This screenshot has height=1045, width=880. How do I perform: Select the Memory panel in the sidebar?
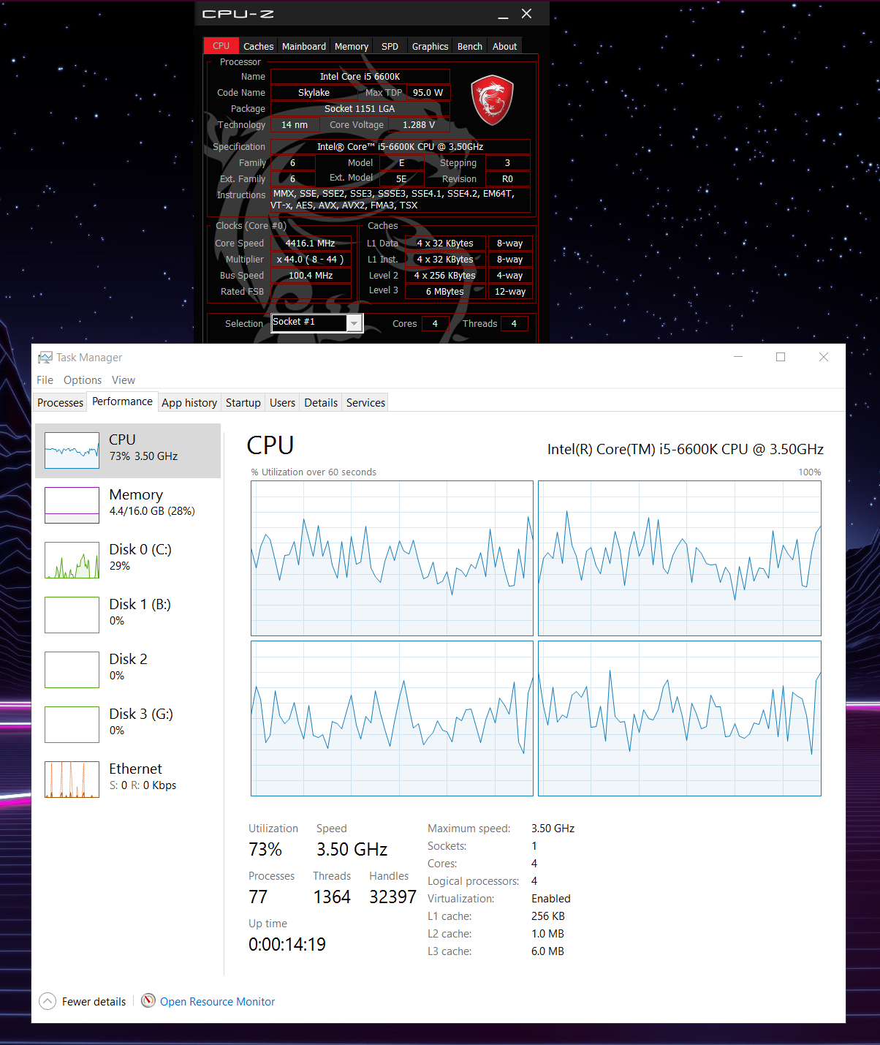pyautogui.click(x=72, y=505)
